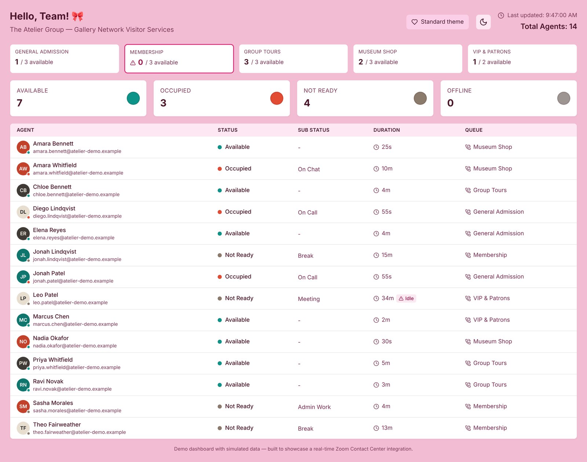The height and width of the screenshot is (462, 587).
Task: Select the VIP & Patrons queue card
Action: tap(522, 59)
